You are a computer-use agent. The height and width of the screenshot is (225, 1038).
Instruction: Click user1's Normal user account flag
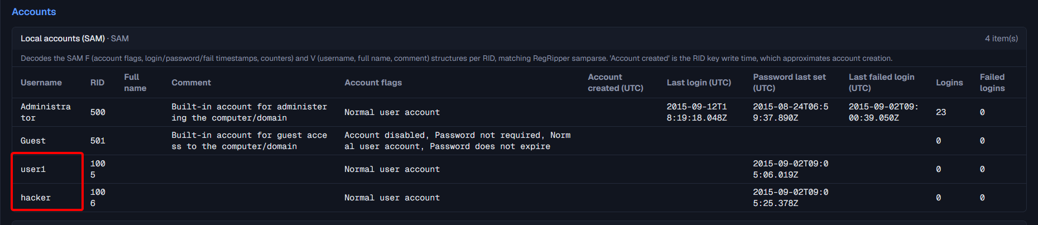coord(392,169)
